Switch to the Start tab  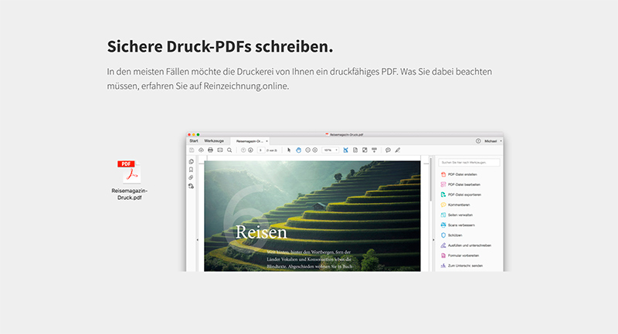click(x=194, y=141)
